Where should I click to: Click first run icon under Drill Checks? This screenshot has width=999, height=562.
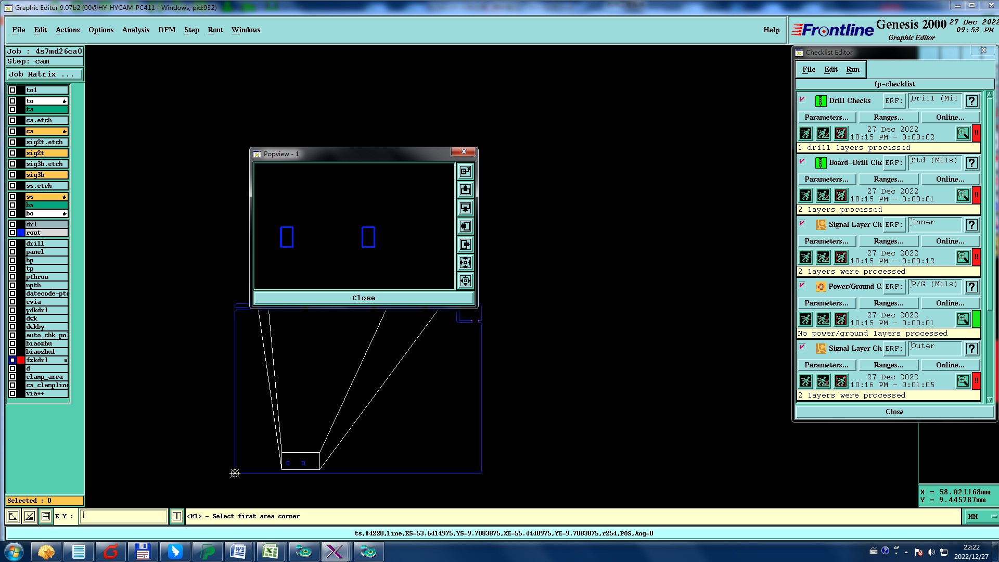coord(805,134)
